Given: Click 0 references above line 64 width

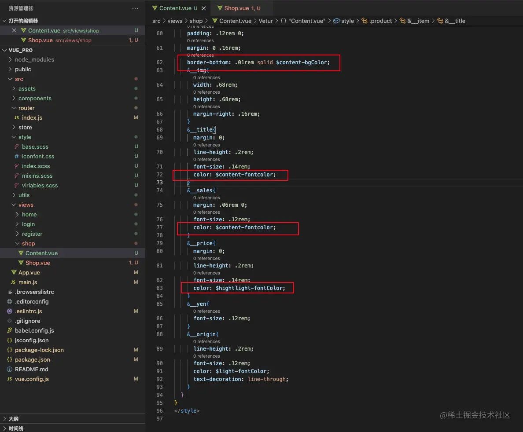Looking at the screenshot, I should coord(206,78).
